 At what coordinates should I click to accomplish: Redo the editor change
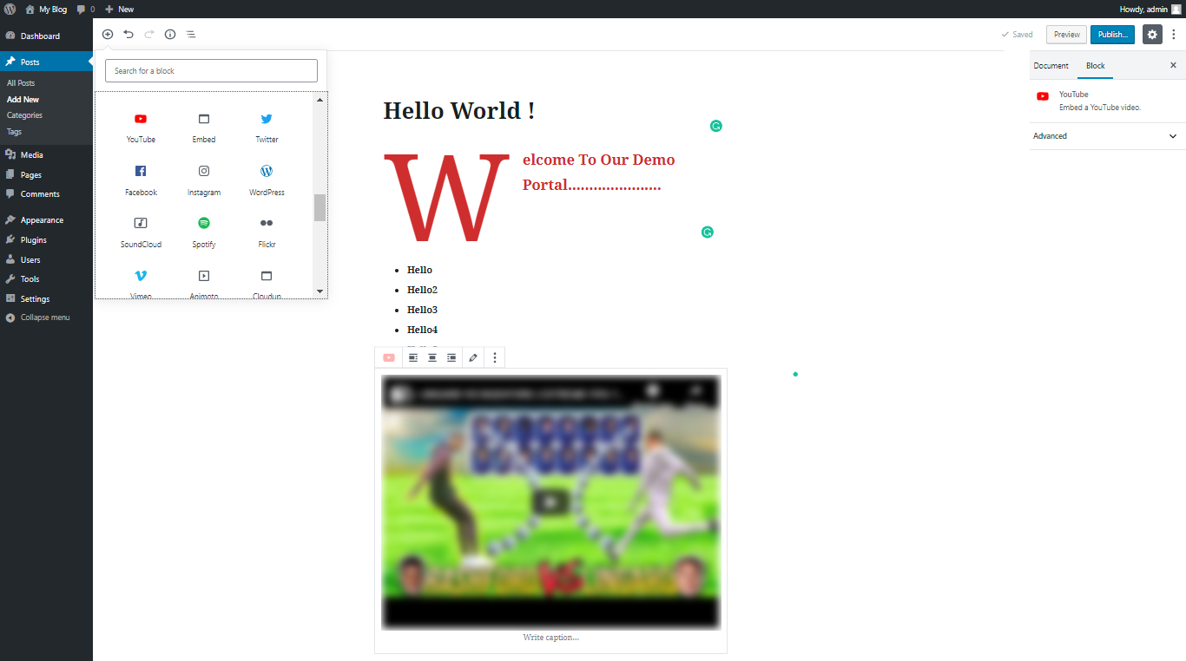point(149,34)
